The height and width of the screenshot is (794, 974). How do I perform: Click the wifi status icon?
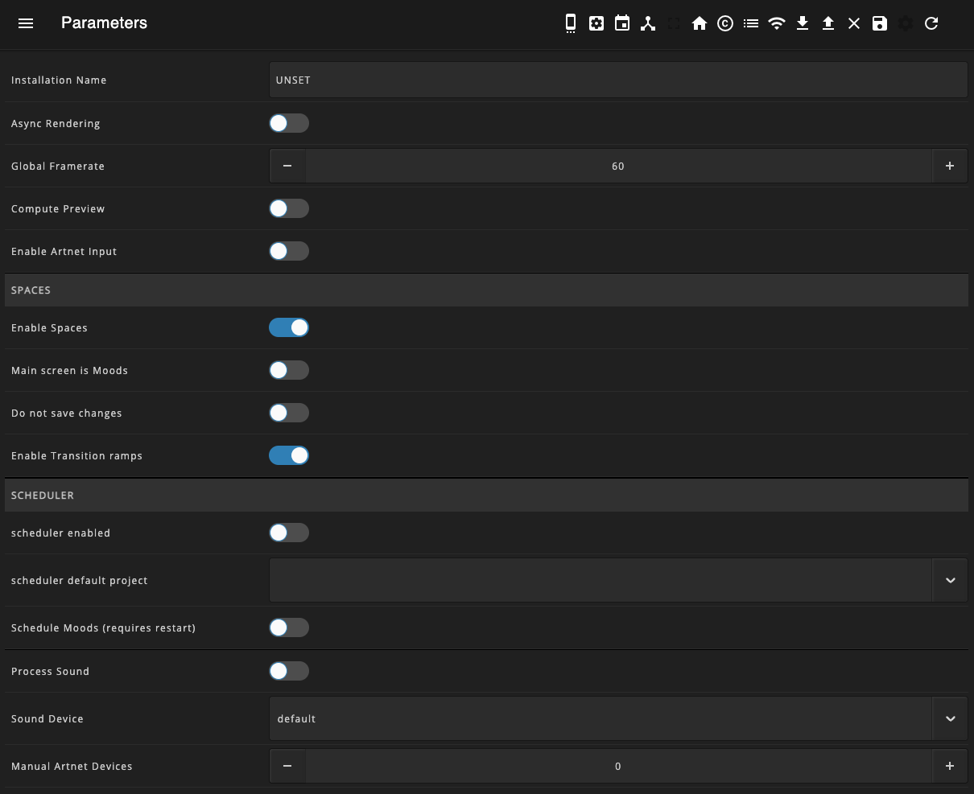tap(776, 23)
